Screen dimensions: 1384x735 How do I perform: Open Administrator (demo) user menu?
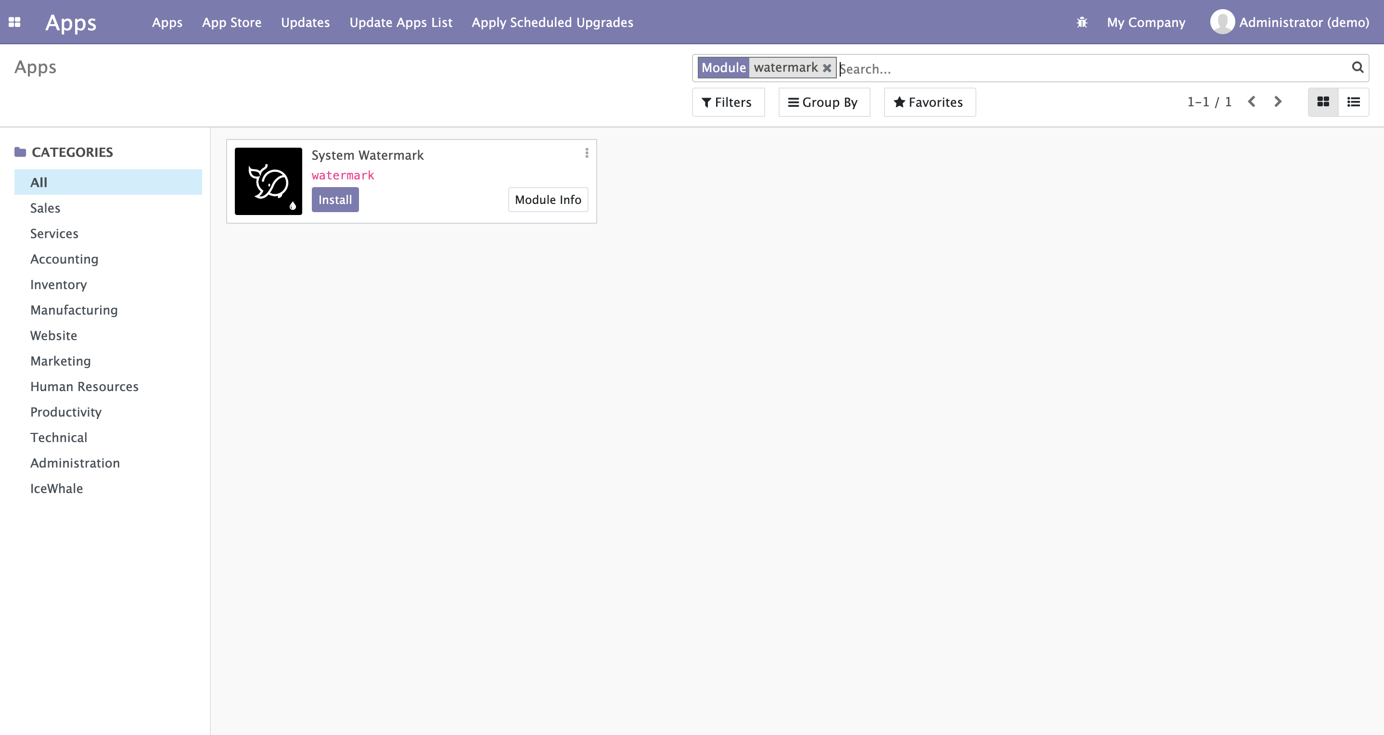1289,22
